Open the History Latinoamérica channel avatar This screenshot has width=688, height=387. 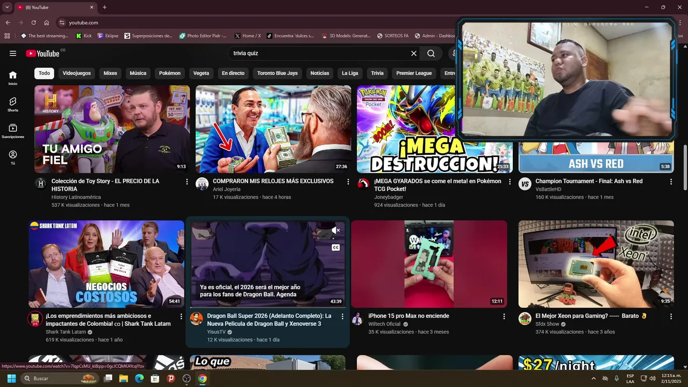[x=40, y=184]
